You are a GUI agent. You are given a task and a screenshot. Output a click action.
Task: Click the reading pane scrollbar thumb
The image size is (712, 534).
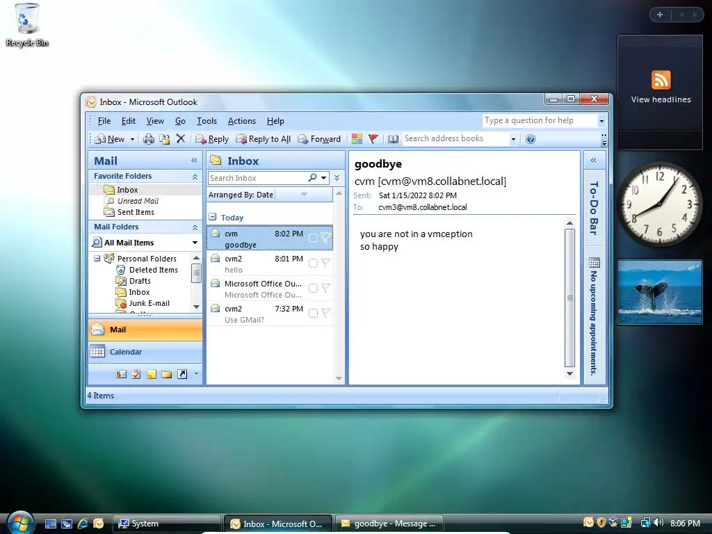pyautogui.click(x=569, y=298)
